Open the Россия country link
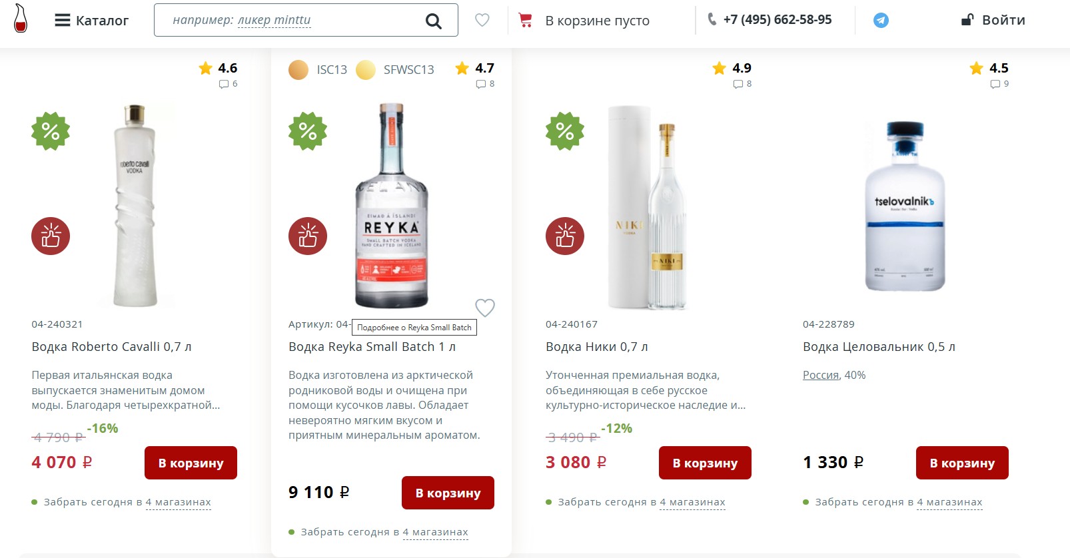Image resolution: width=1070 pixels, height=558 pixels. point(820,375)
